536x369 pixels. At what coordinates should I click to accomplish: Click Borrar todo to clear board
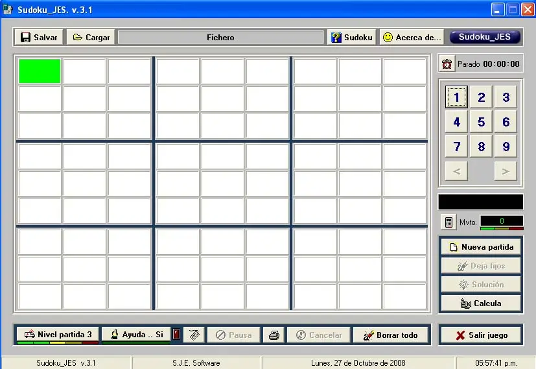pyautogui.click(x=391, y=335)
